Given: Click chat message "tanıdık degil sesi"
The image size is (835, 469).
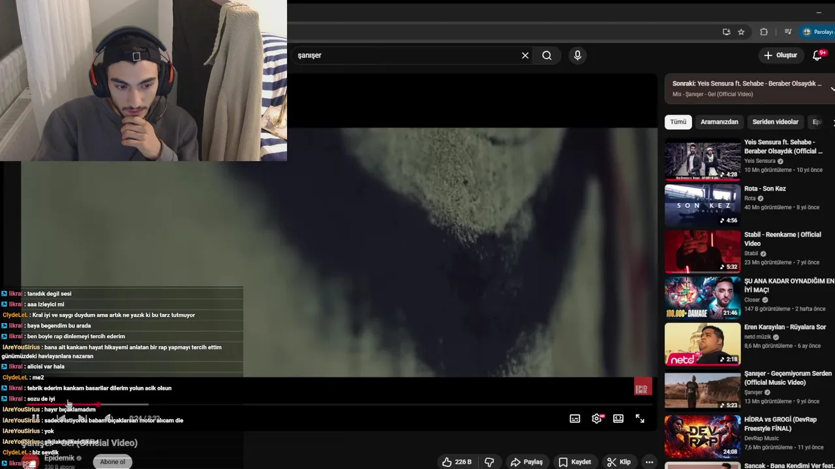Looking at the screenshot, I should [49, 294].
